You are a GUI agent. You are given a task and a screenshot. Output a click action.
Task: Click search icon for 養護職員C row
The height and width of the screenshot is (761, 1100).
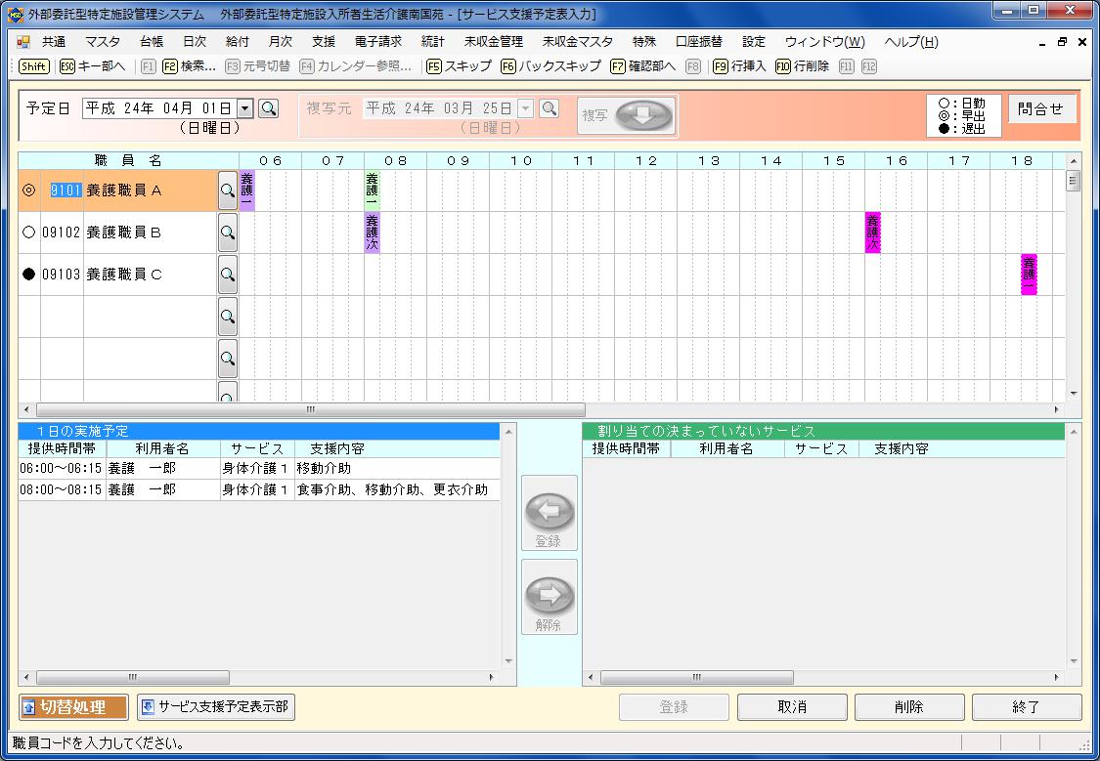point(227,275)
